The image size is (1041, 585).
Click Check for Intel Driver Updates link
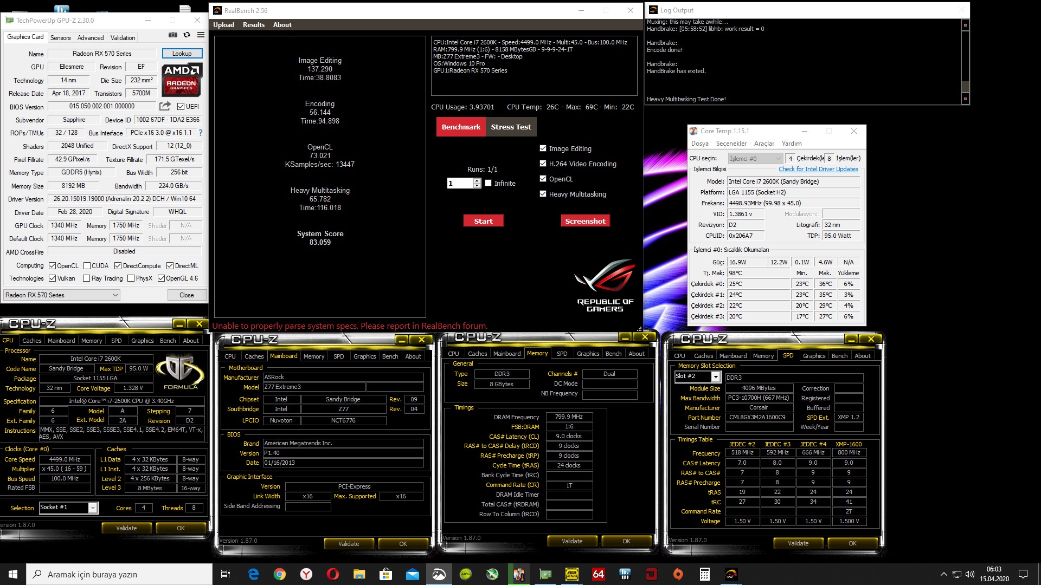(818, 169)
